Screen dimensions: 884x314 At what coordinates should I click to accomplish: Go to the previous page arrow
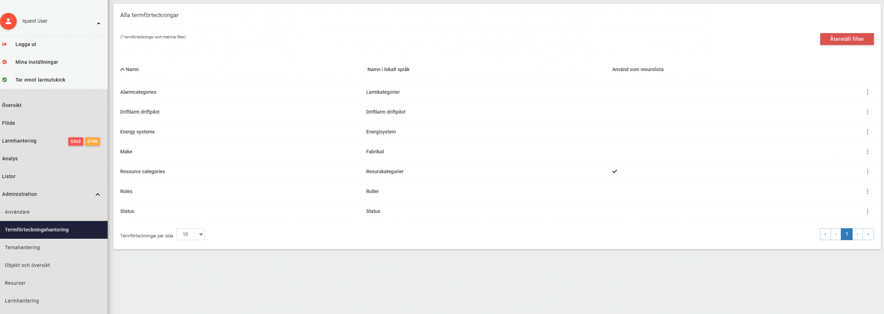[x=836, y=235]
